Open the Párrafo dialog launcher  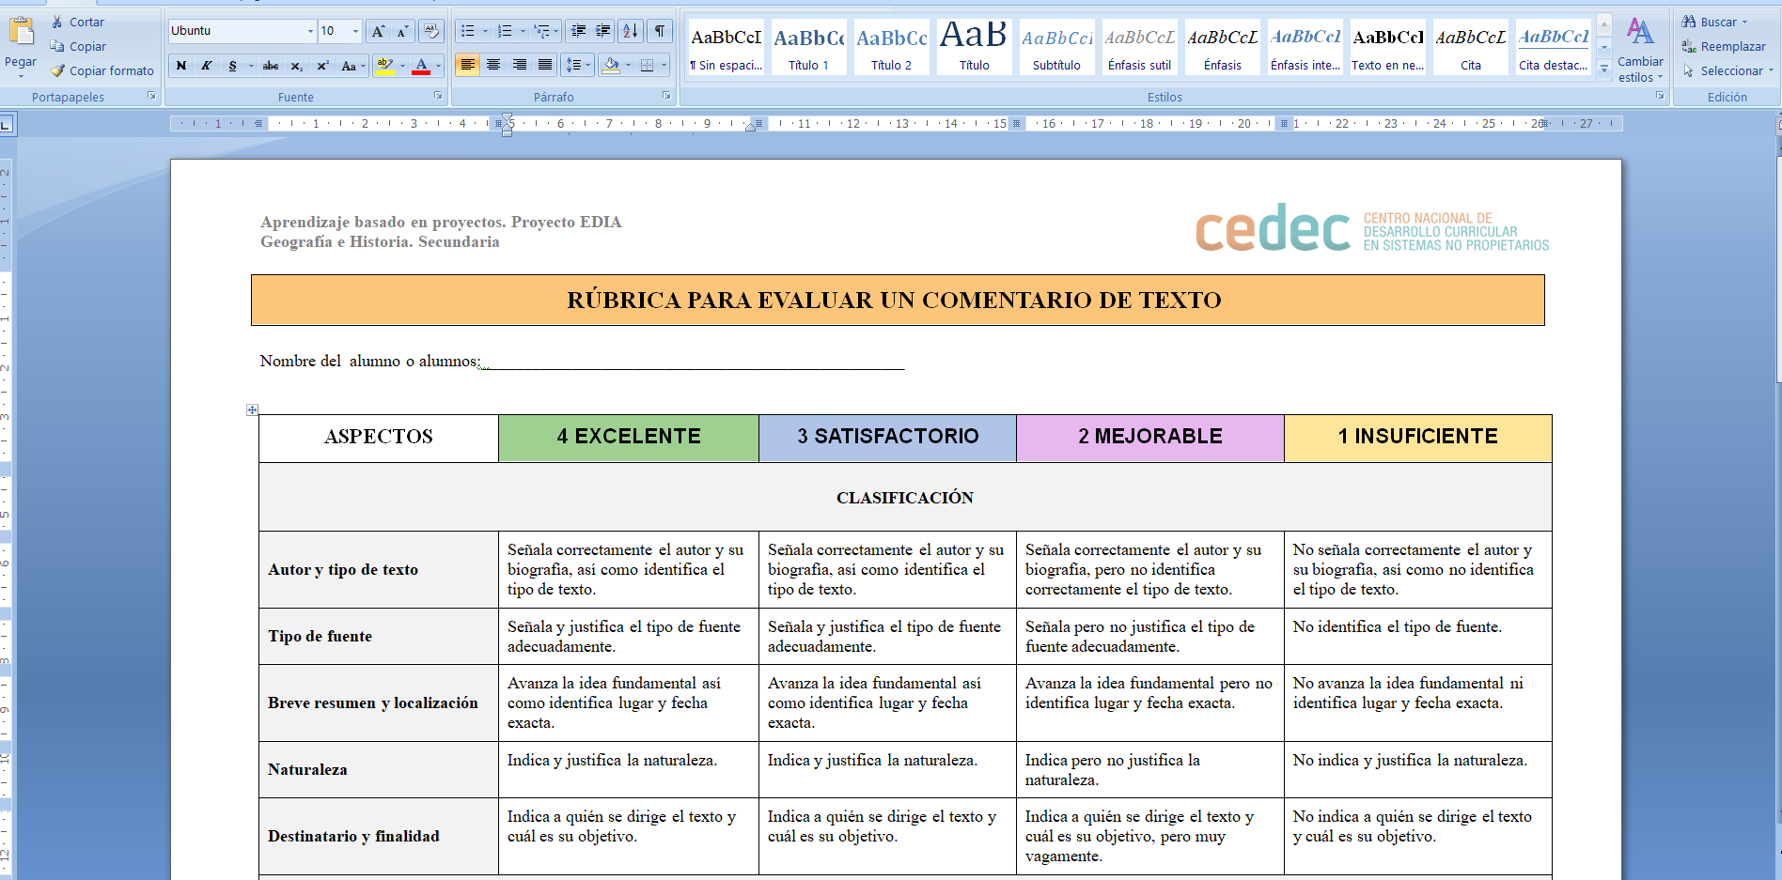666,96
